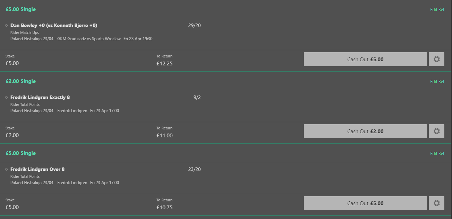Image resolution: width=452 pixels, height=219 pixels.
Task: Edit Bet for the £2.00 Single
Action: (437, 82)
